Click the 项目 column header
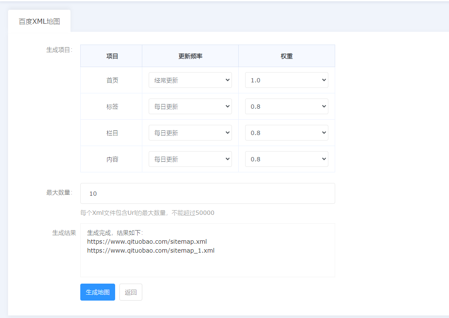This screenshot has height=318, width=449. pos(112,56)
